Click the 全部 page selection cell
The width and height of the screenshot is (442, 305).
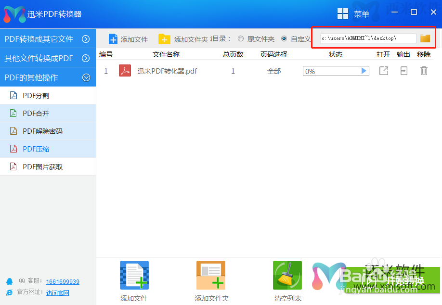pyautogui.click(x=274, y=71)
